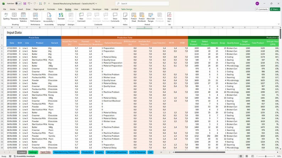Click the Check Accessibility icon
The height and width of the screenshot is (158, 282).
point(49,15)
